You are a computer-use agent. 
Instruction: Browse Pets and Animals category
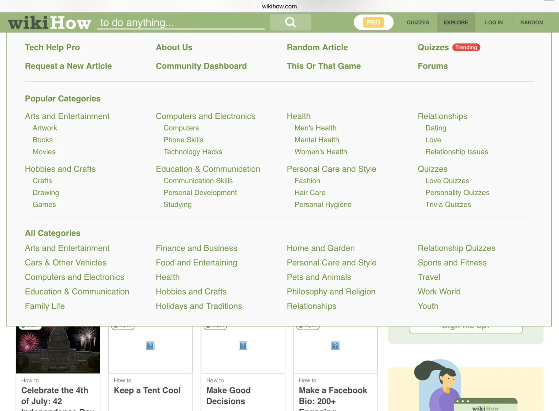[319, 277]
